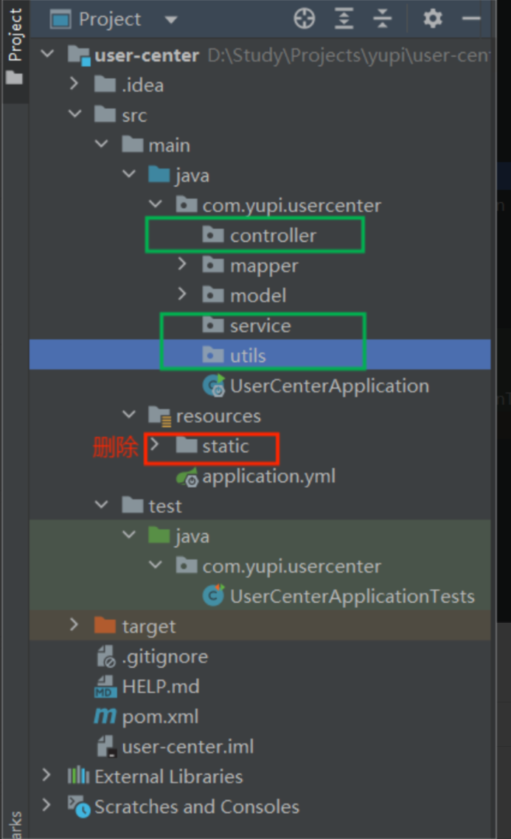Open the Project view dropdown arrow
511x839 pixels.
pos(171,20)
